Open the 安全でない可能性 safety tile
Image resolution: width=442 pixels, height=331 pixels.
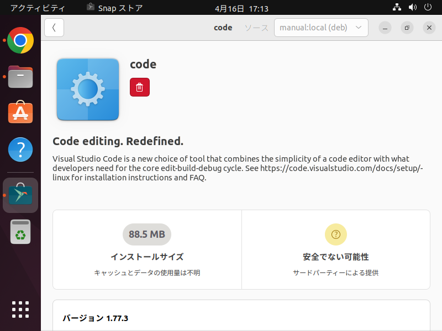(336, 250)
